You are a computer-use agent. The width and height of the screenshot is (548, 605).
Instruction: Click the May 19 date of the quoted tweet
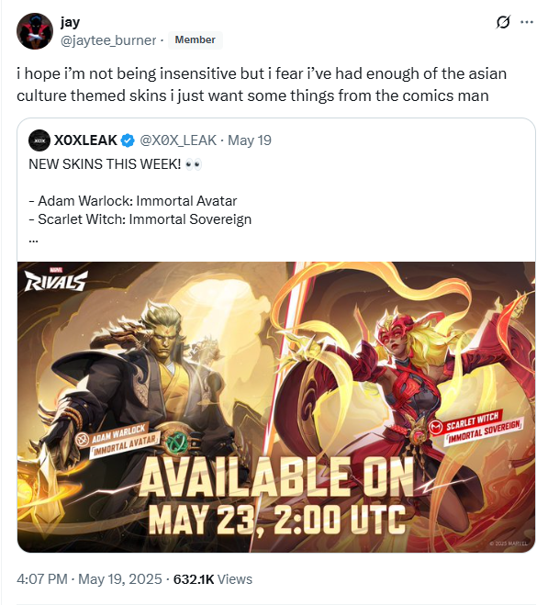click(x=250, y=140)
